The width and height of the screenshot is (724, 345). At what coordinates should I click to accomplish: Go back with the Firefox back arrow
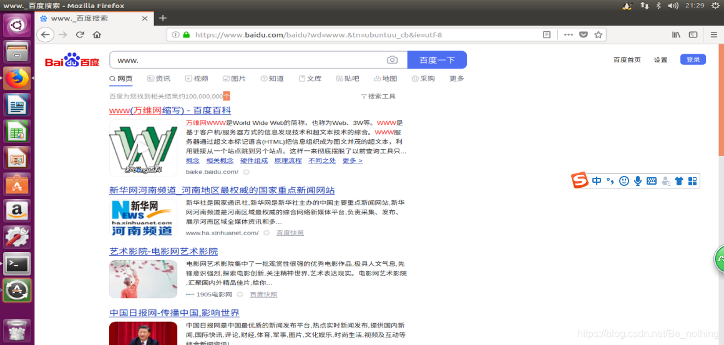click(45, 34)
